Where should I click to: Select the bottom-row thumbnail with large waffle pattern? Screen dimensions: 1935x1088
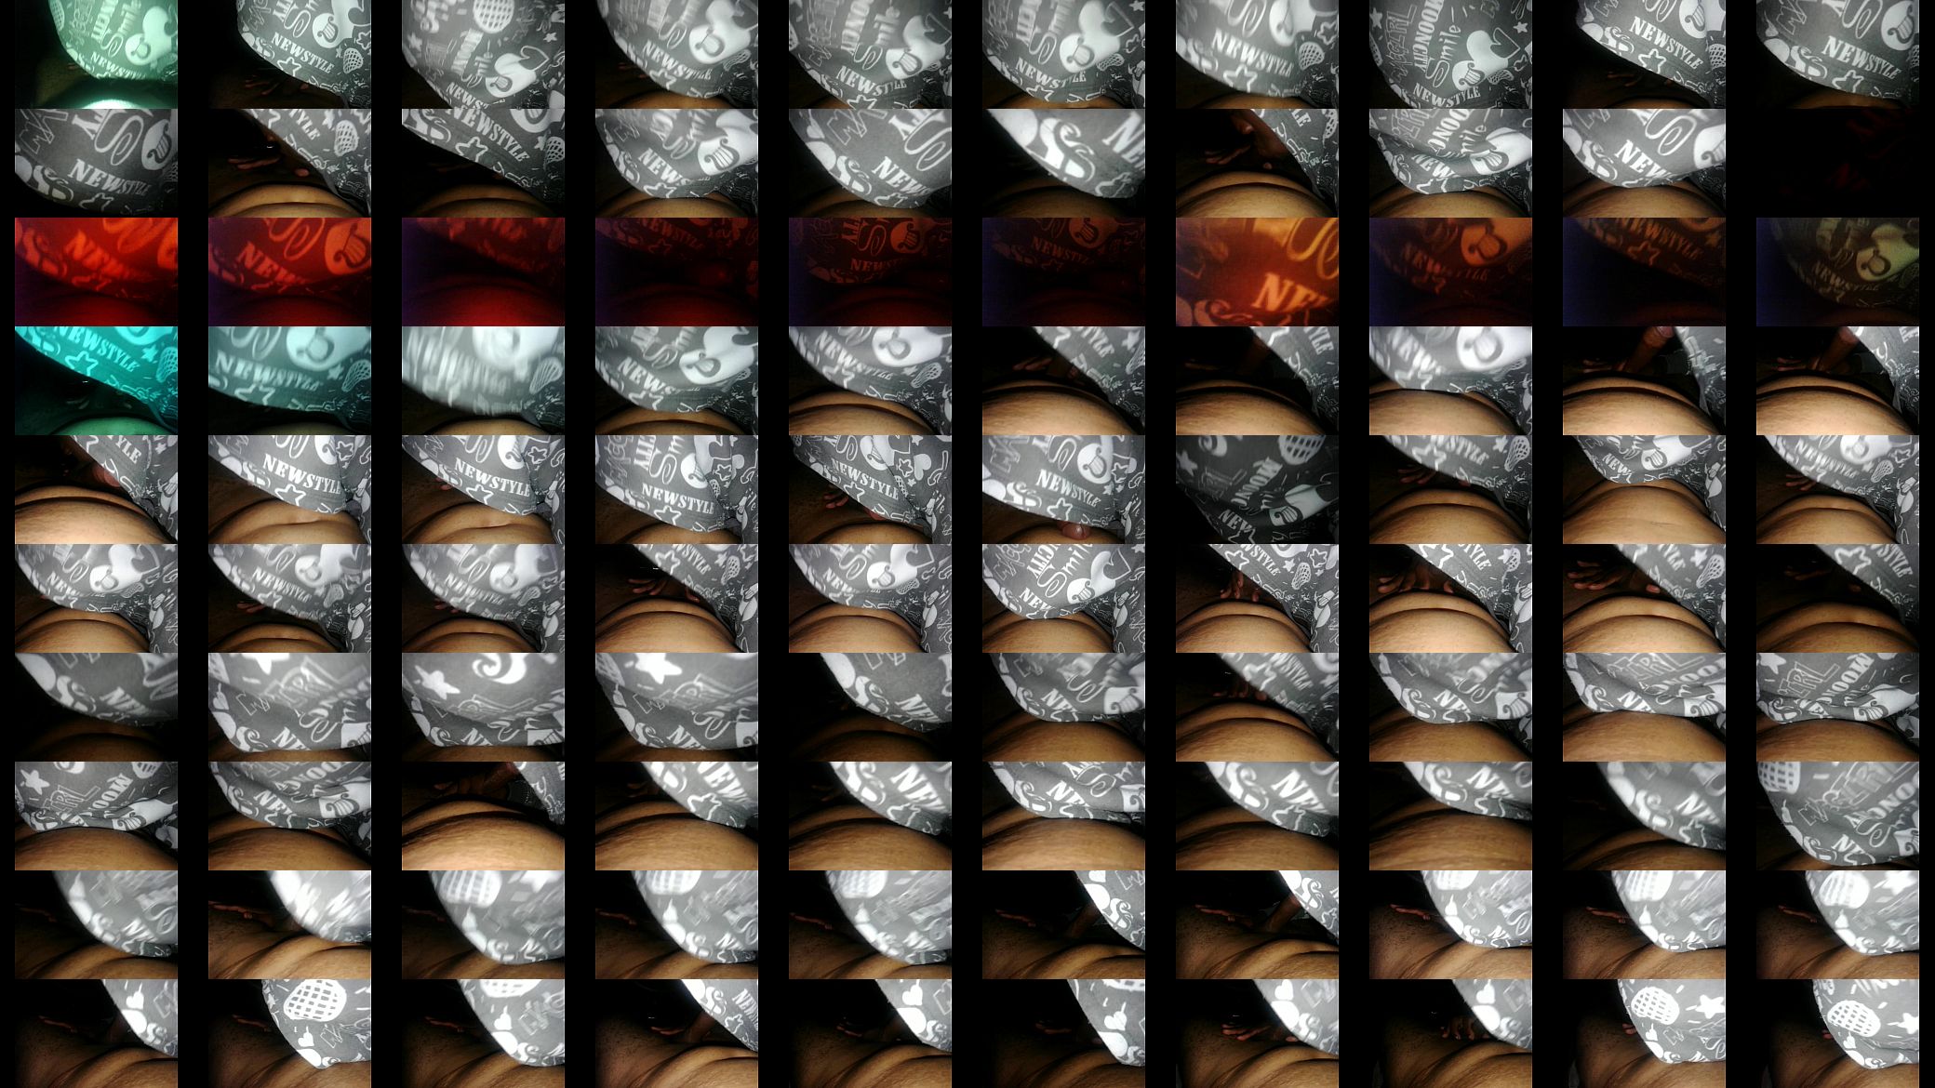pos(289,1033)
